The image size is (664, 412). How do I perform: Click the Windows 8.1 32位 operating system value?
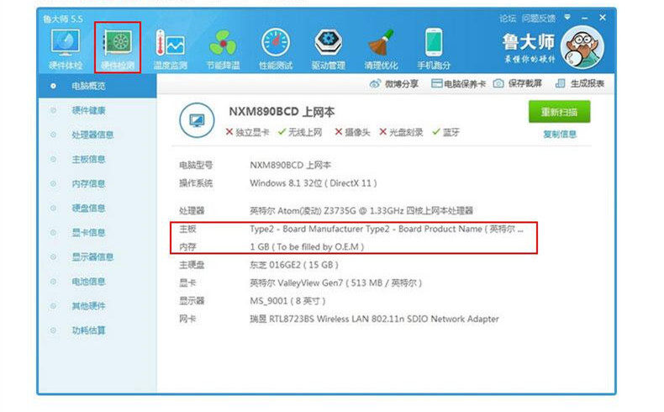pos(314,183)
